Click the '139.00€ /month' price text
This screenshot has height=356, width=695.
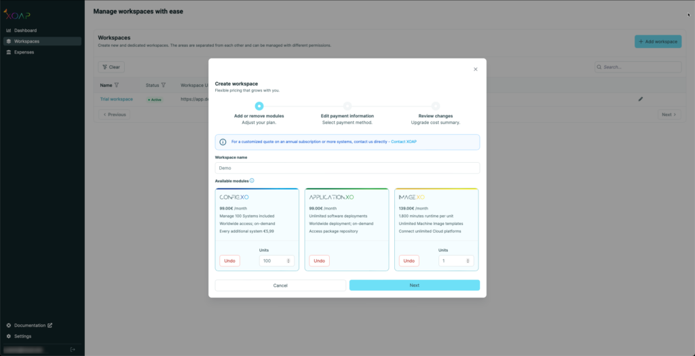click(x=413, y=208)
